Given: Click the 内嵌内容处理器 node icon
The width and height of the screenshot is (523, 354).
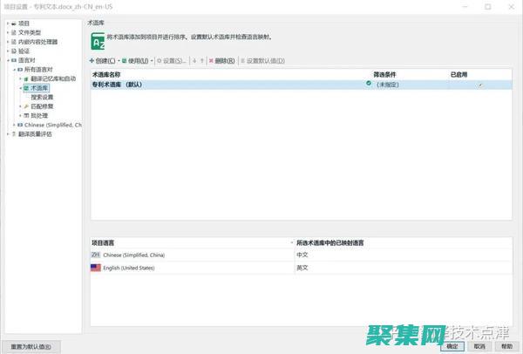Looking at the screenshot, I should pyautogui.click(x=14, y=42).
